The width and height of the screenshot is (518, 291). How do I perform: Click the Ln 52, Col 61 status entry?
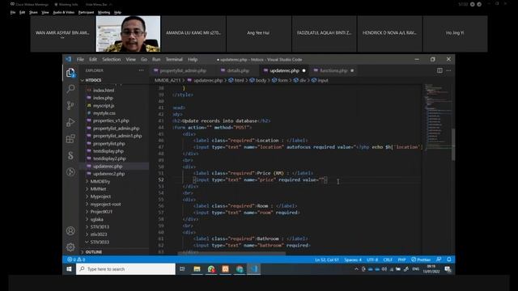[327, 259]
